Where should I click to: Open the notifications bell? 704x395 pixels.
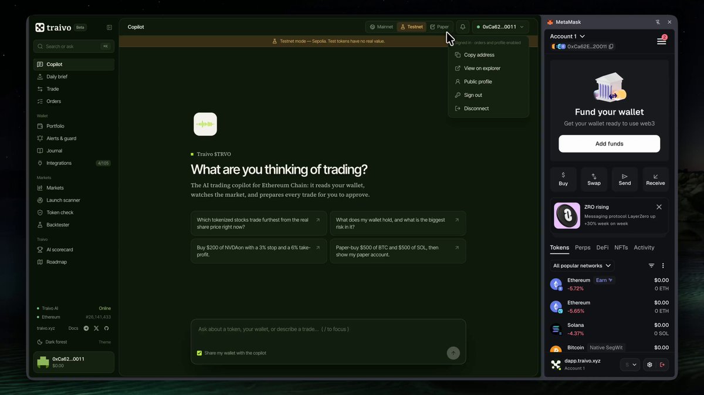pyautogui.click(x=463, y=27)
